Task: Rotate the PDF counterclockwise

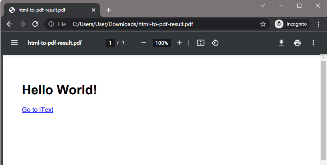Action: point(215,43)
